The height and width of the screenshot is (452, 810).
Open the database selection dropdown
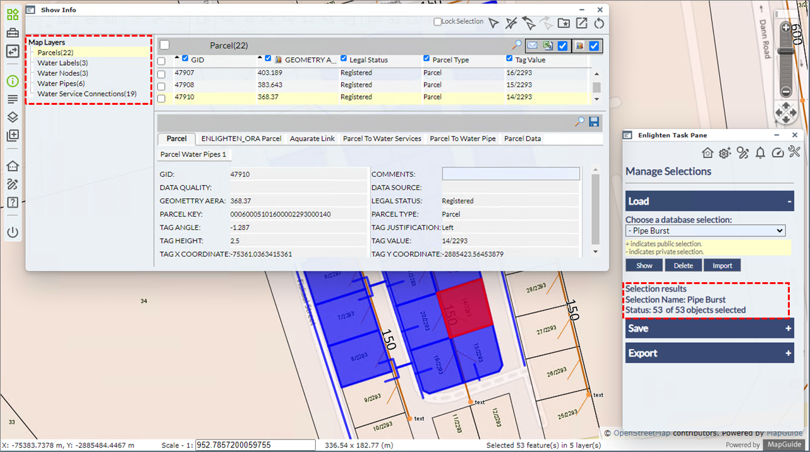click(705, 231)
